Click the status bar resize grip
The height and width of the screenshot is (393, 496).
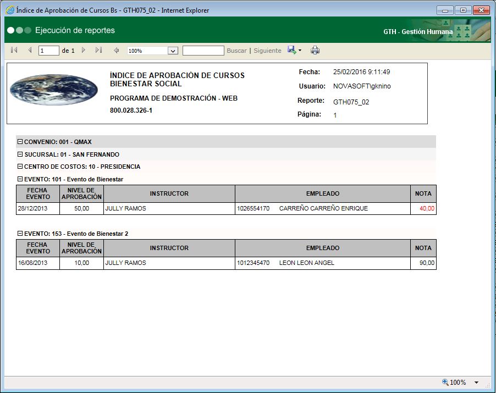[x=487, y=385]
